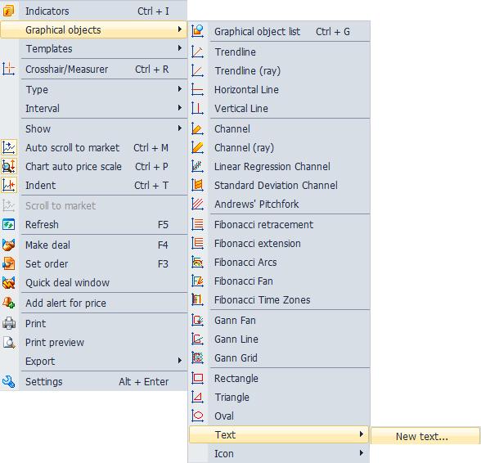Screen dimensions: 481x463
Task: Open the Icon submenu arrow
Action: tap(362, 453)
